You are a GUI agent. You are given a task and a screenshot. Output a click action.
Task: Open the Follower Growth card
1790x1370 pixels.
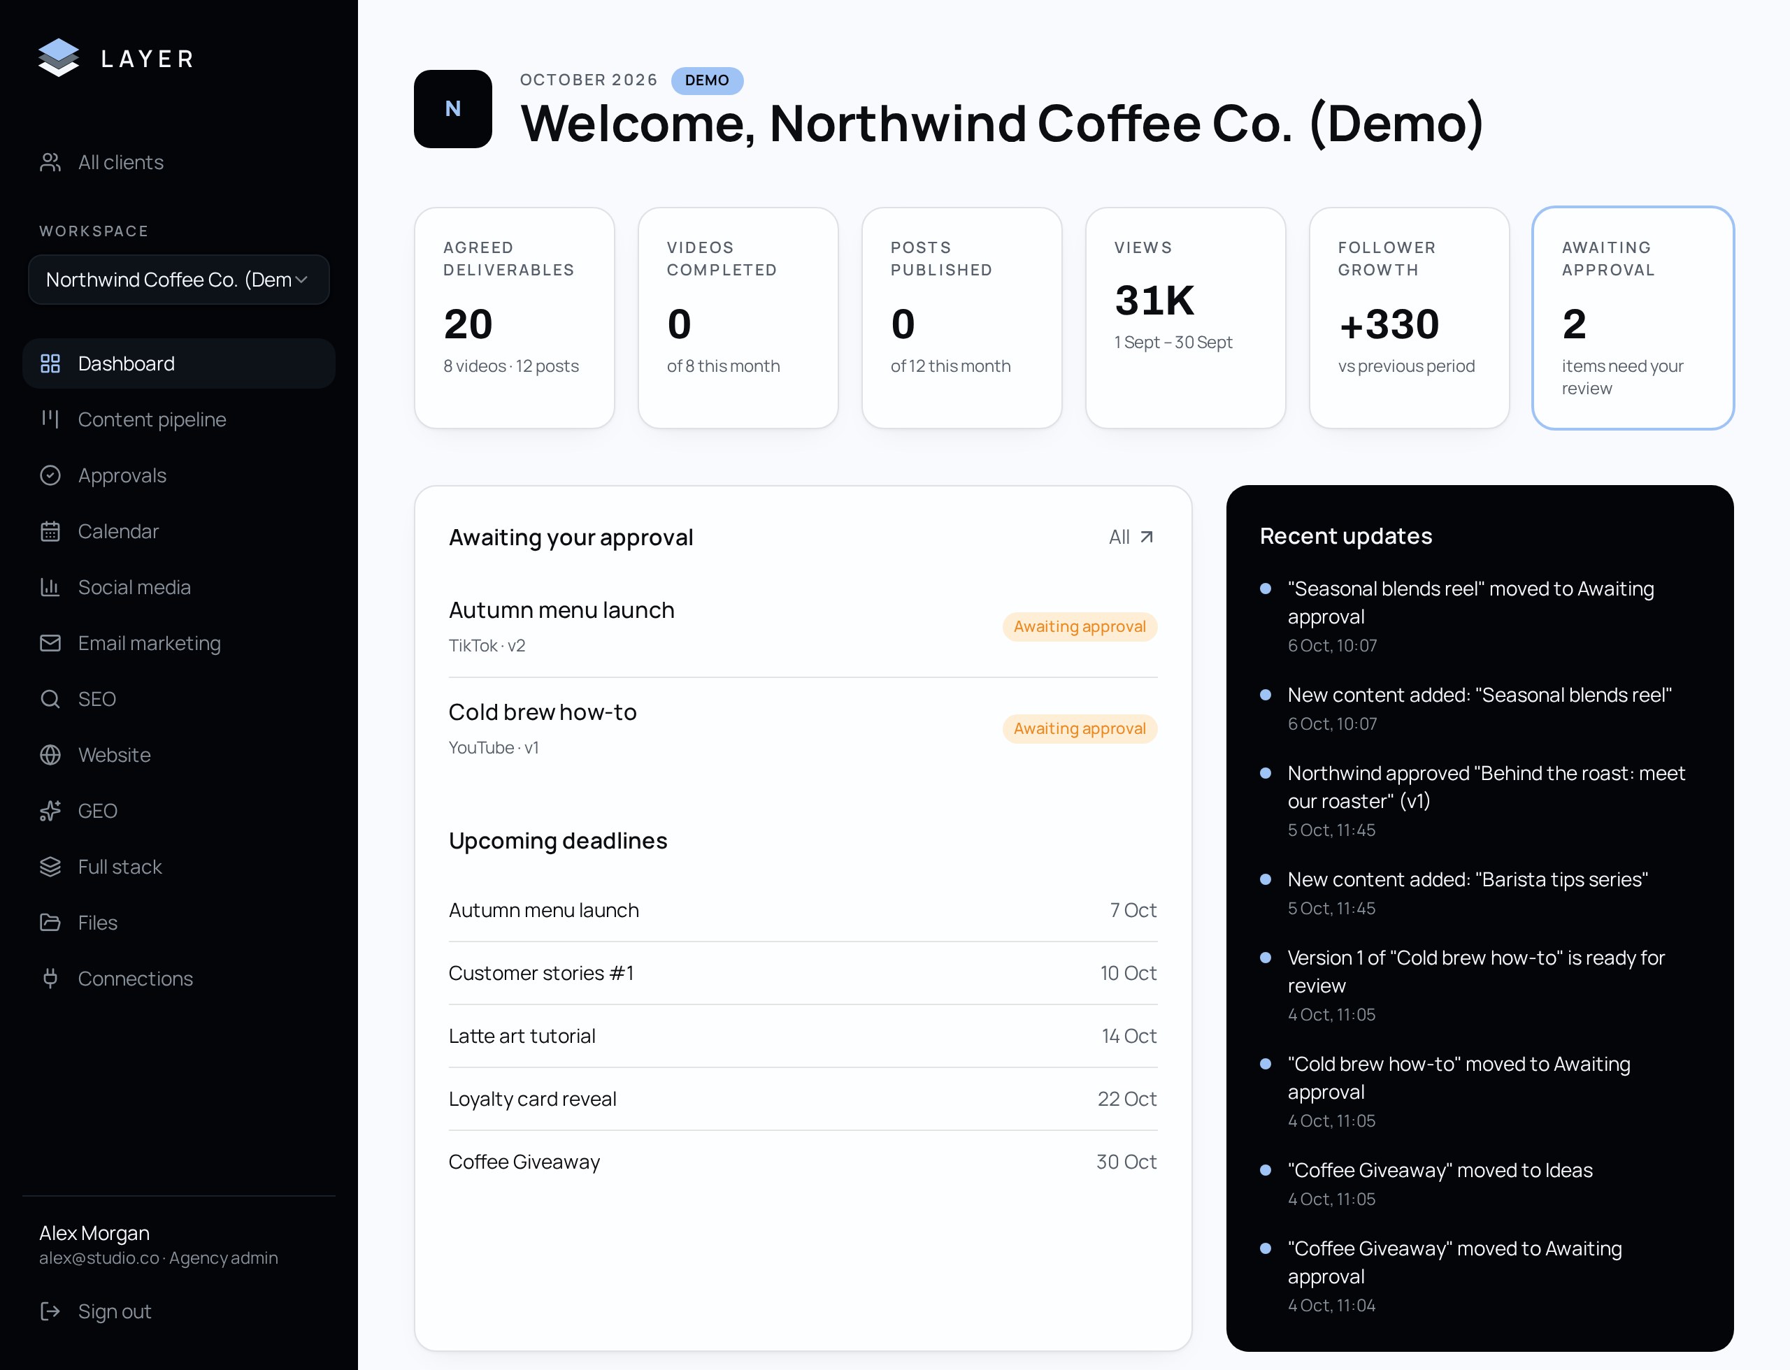[1409, 318]
